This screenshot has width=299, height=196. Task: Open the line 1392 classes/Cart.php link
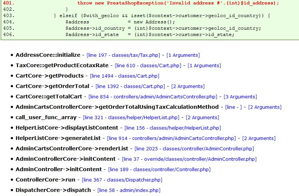click(130, 86)
